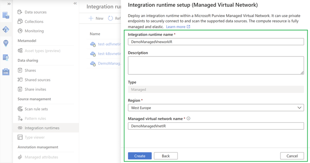Click the Back button

[x=166, y=156]
